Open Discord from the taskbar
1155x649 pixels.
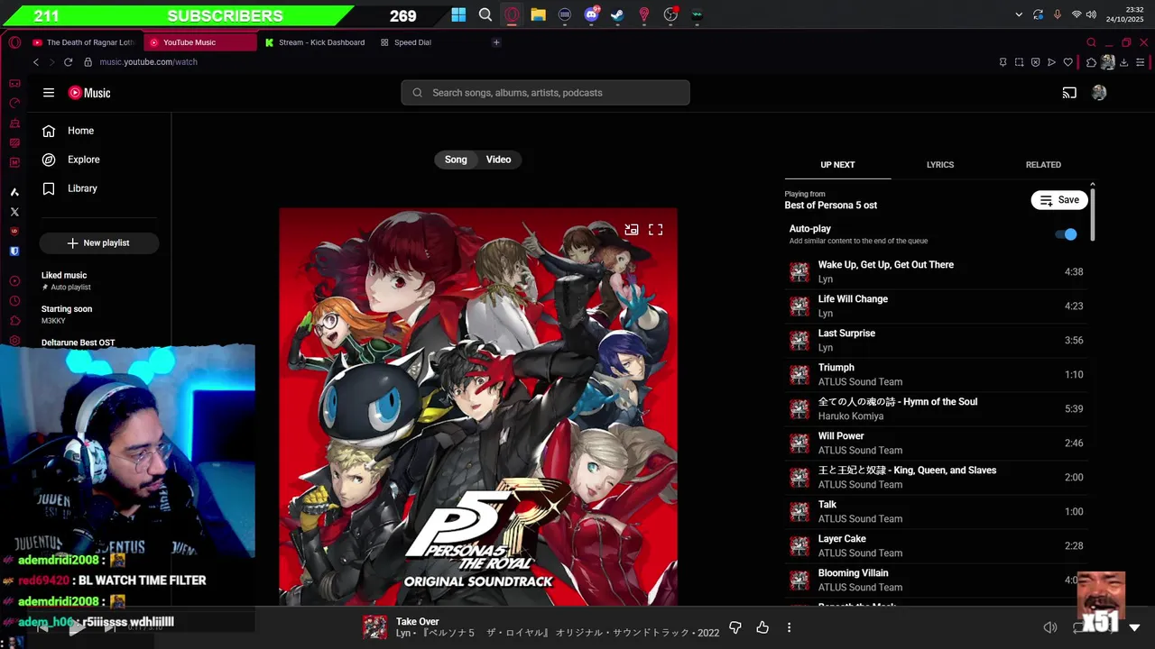coord(591,14)
